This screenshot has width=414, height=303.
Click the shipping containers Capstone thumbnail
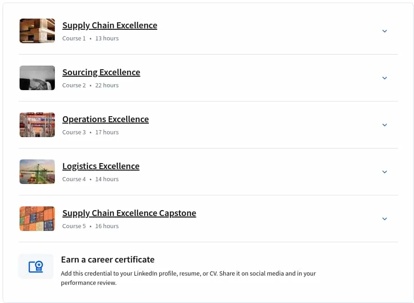point(37,218)
